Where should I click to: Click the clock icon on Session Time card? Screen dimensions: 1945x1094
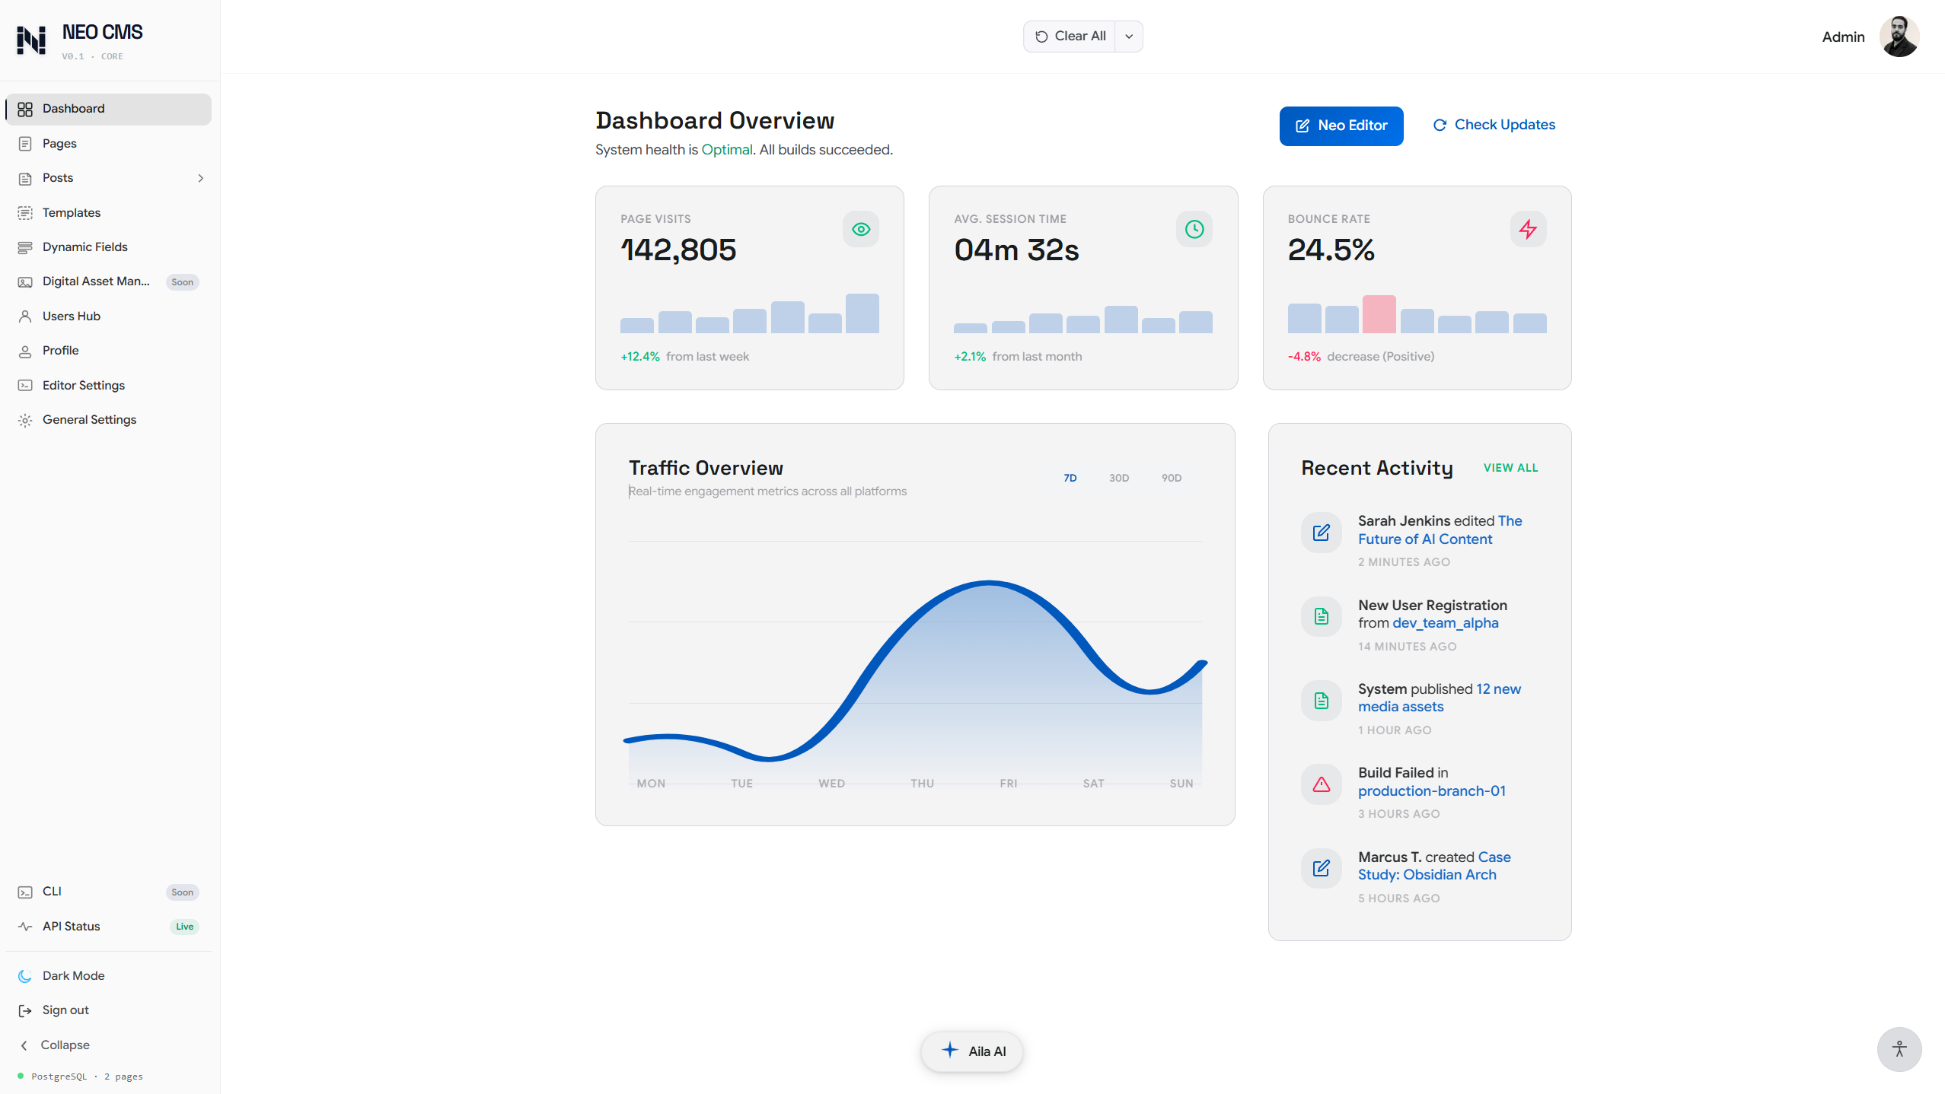(1194, 229)
